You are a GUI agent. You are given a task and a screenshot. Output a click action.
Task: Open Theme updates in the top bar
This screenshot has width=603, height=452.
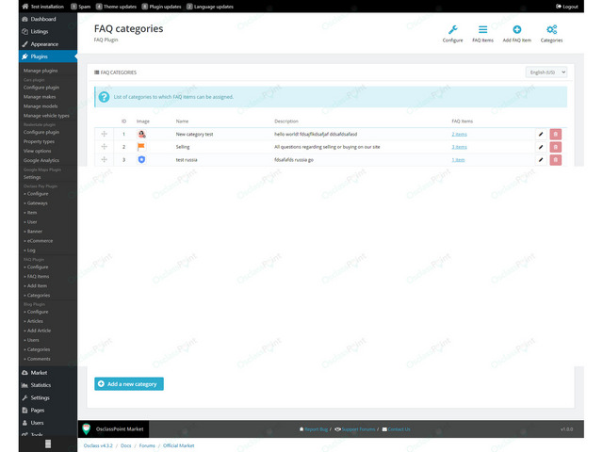click(116, 7)
